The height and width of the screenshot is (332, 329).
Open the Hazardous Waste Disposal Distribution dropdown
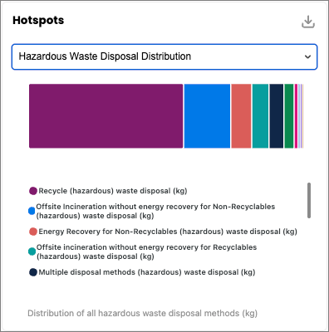(164, 56)
